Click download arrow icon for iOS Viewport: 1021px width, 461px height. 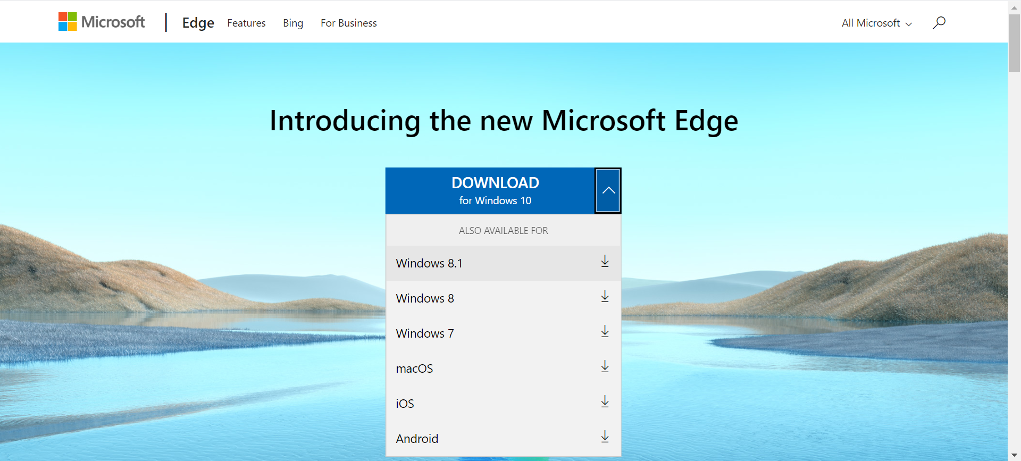coord(605,401)
